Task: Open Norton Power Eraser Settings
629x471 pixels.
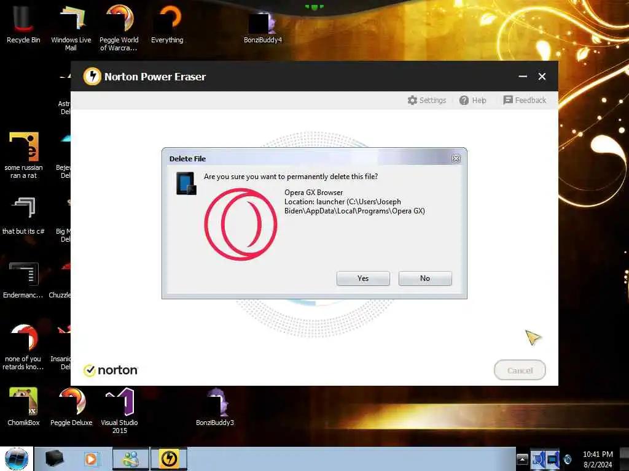Action: [x=427, y=100]
